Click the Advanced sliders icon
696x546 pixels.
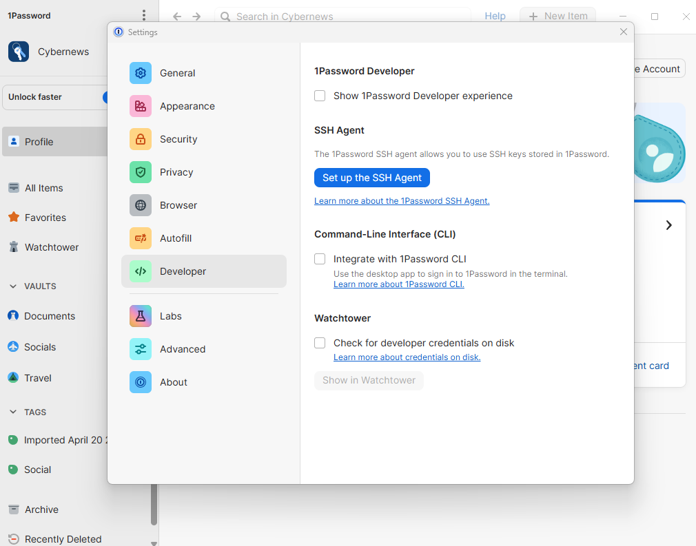[x=141, y=349]
